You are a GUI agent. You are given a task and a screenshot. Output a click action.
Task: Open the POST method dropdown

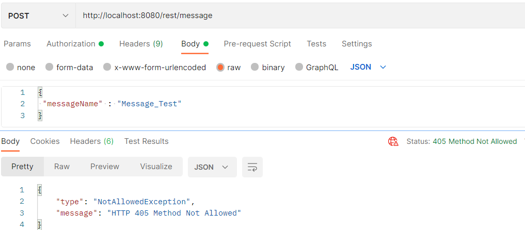click(x=38, y=15)
